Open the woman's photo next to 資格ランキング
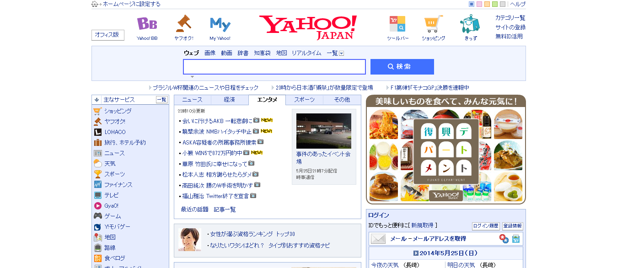Image resolution: width=617 pixels, height=268 pixels. click(x=190, y=240)
